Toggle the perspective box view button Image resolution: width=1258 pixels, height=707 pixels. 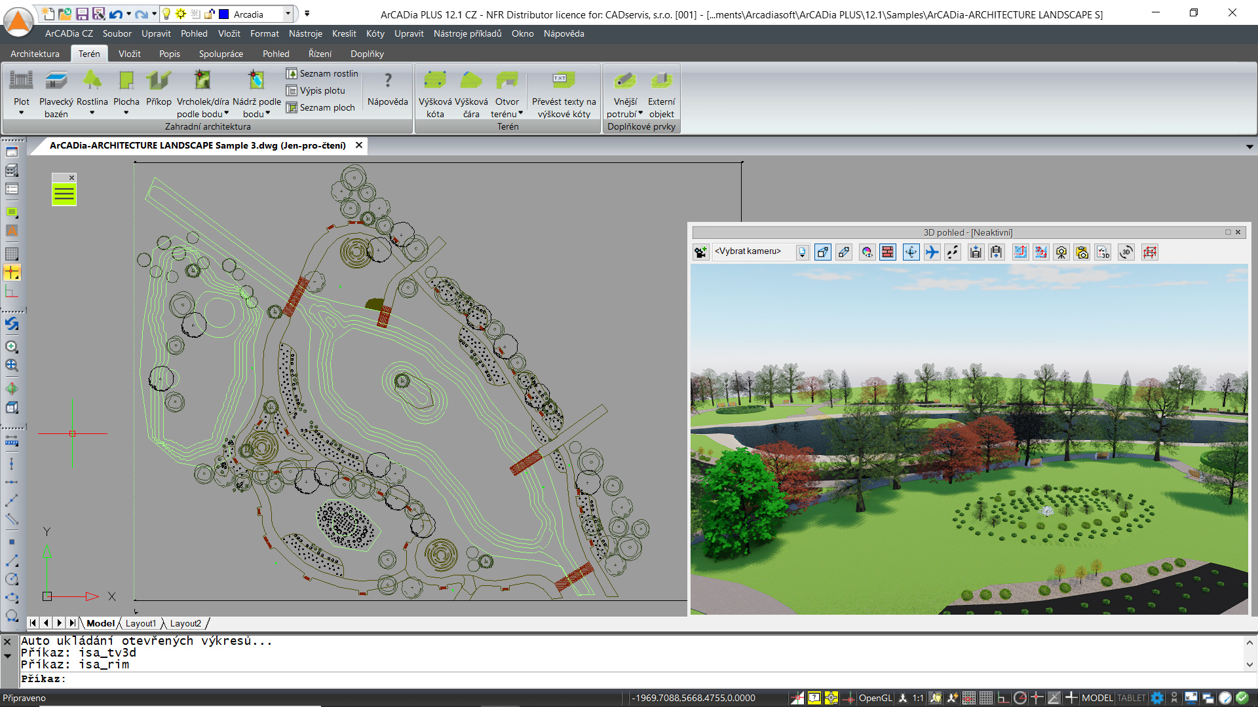823,252
